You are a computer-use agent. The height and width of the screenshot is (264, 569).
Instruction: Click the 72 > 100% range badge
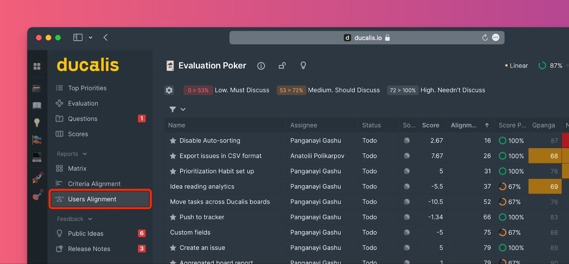click(x=403, y=90)
